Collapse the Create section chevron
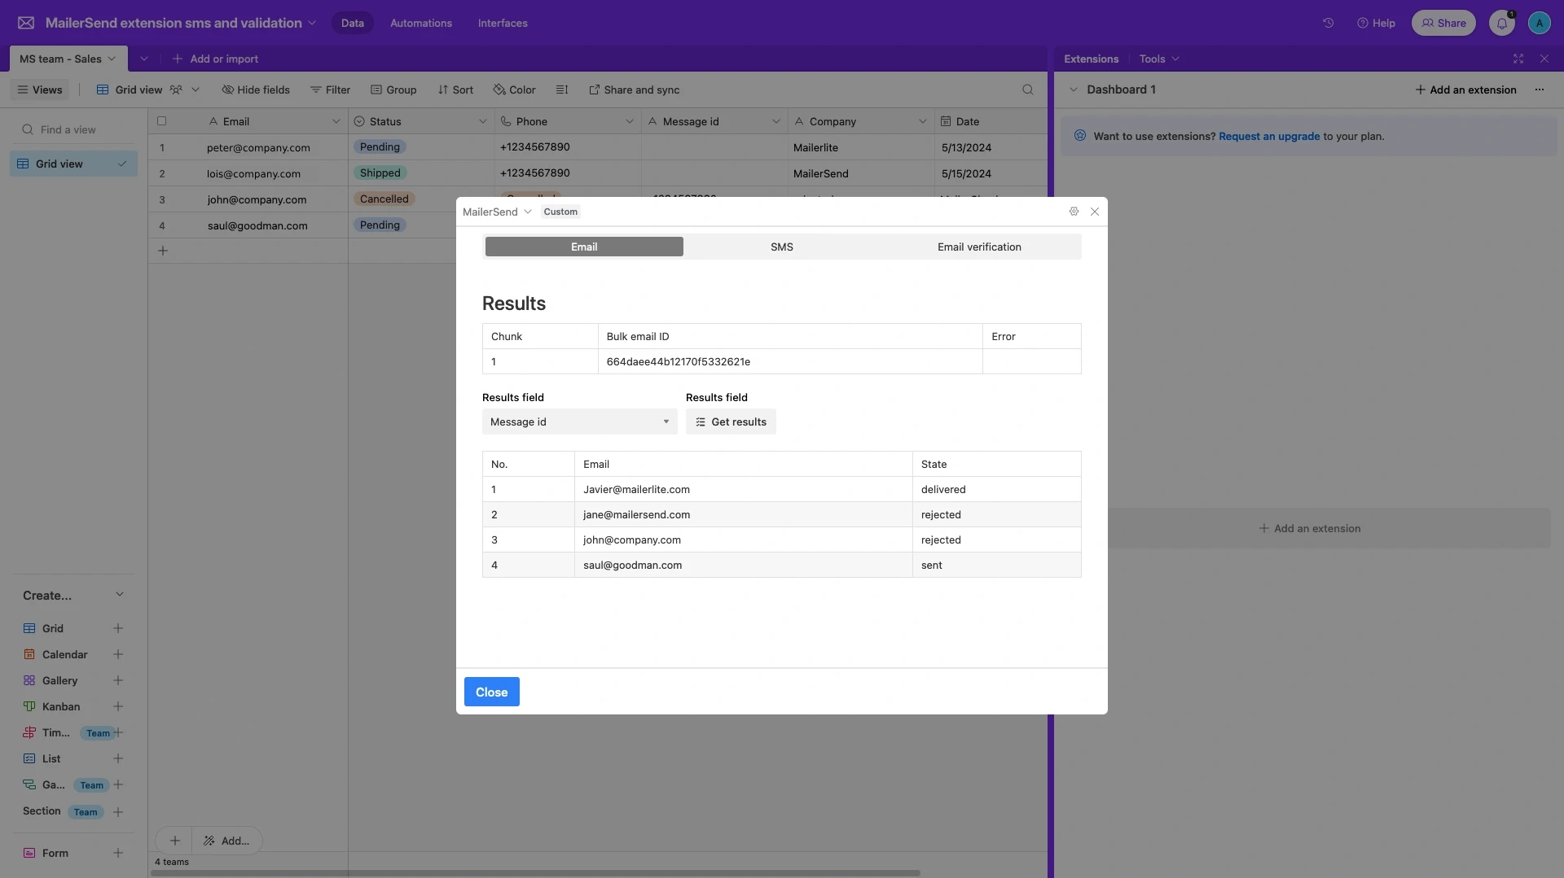The height and width of the screenshot is (878, 1564). [x=120, y=595]
